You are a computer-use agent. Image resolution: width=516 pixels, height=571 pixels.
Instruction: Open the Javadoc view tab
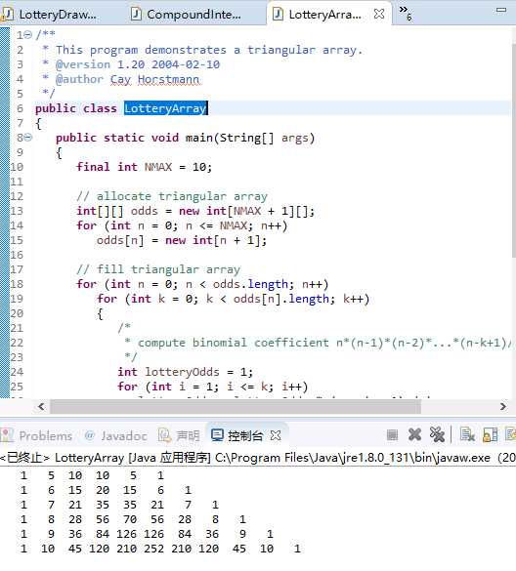click(x=115, y=435)
